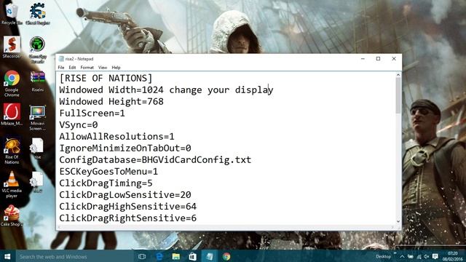Click the "ClickDragLowSensitive=20" line
This screenshot has width=466, height=262.
(x=125, y=194)
